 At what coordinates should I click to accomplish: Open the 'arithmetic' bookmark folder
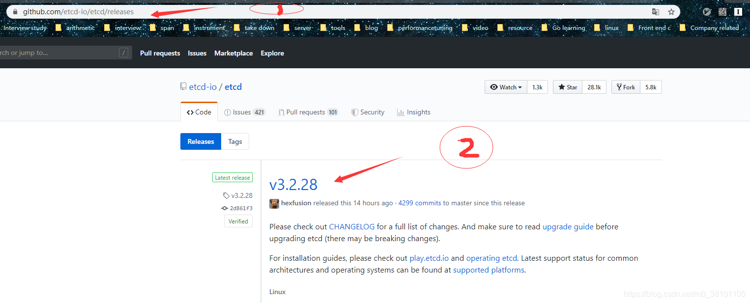coord(75,28)
